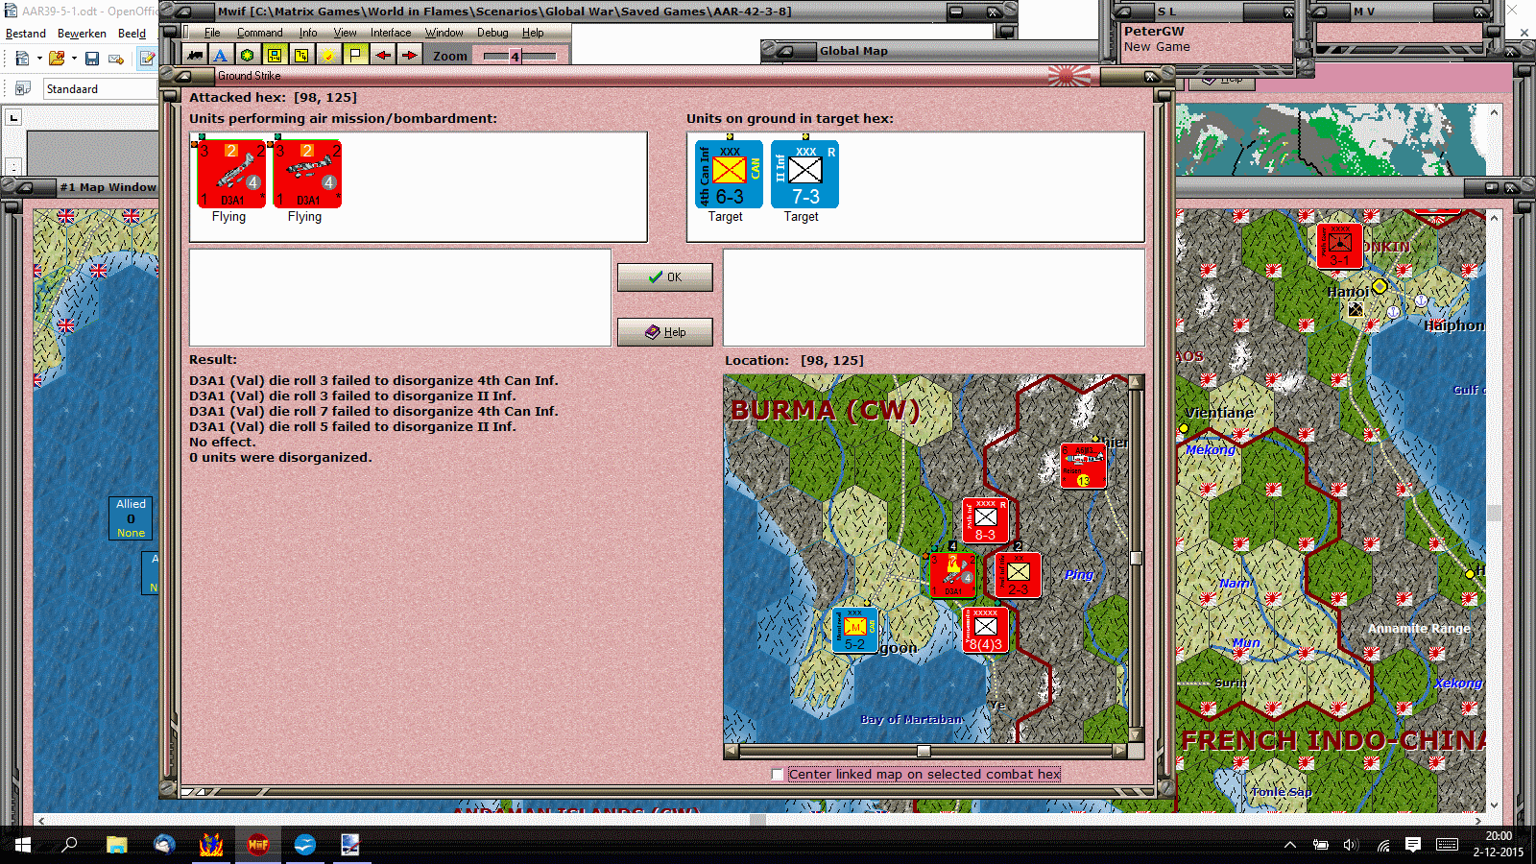The width and height of the screenshot is (1536, 864).
Task: Click the Hanoi city marker on the map
Action: [x=1380, y=286]
